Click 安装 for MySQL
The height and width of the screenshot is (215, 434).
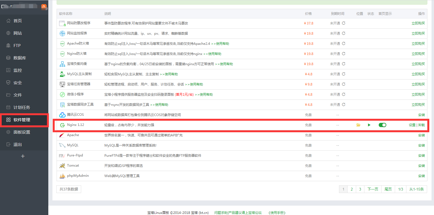(x=422, y=145)
